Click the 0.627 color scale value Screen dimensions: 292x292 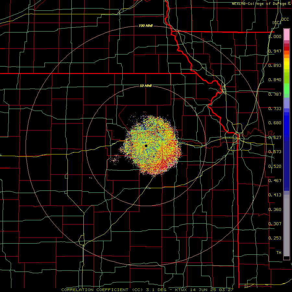[275, 138]
